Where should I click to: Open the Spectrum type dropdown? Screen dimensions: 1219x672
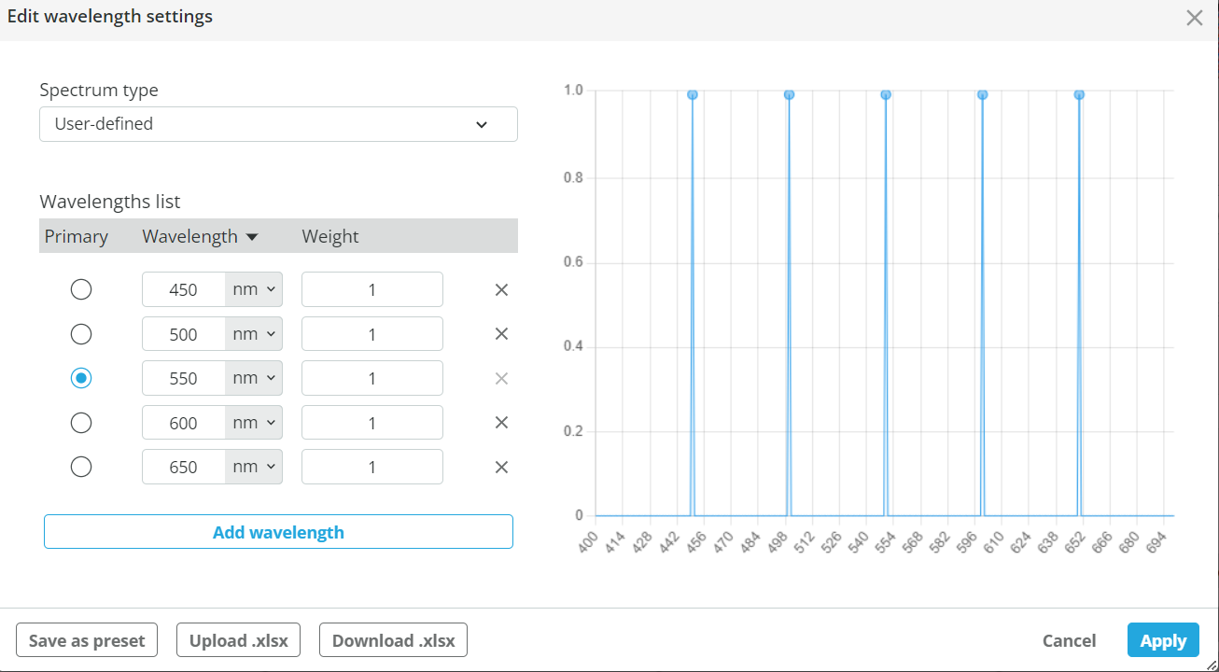[278, 124]
